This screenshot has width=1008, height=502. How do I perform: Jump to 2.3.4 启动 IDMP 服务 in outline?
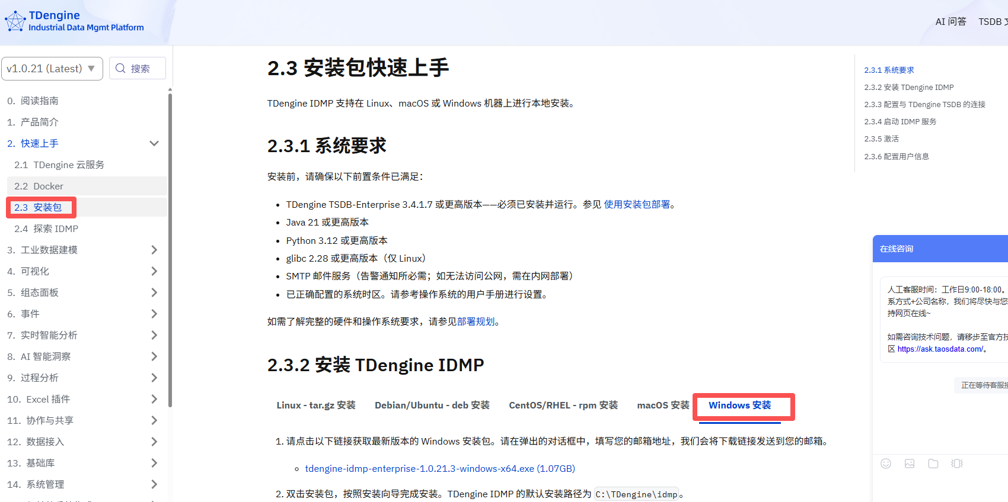point(900,121)
